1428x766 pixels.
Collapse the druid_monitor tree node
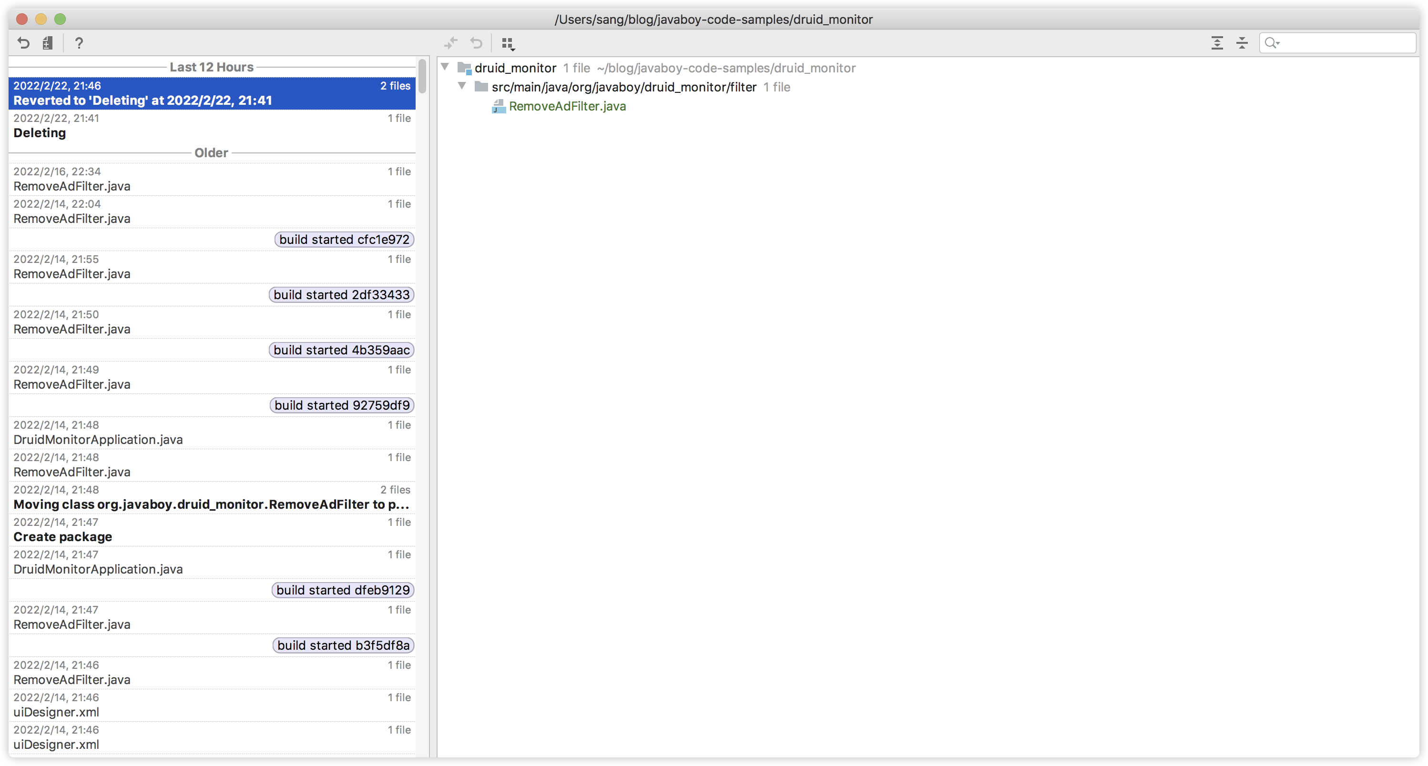(445, 67)
